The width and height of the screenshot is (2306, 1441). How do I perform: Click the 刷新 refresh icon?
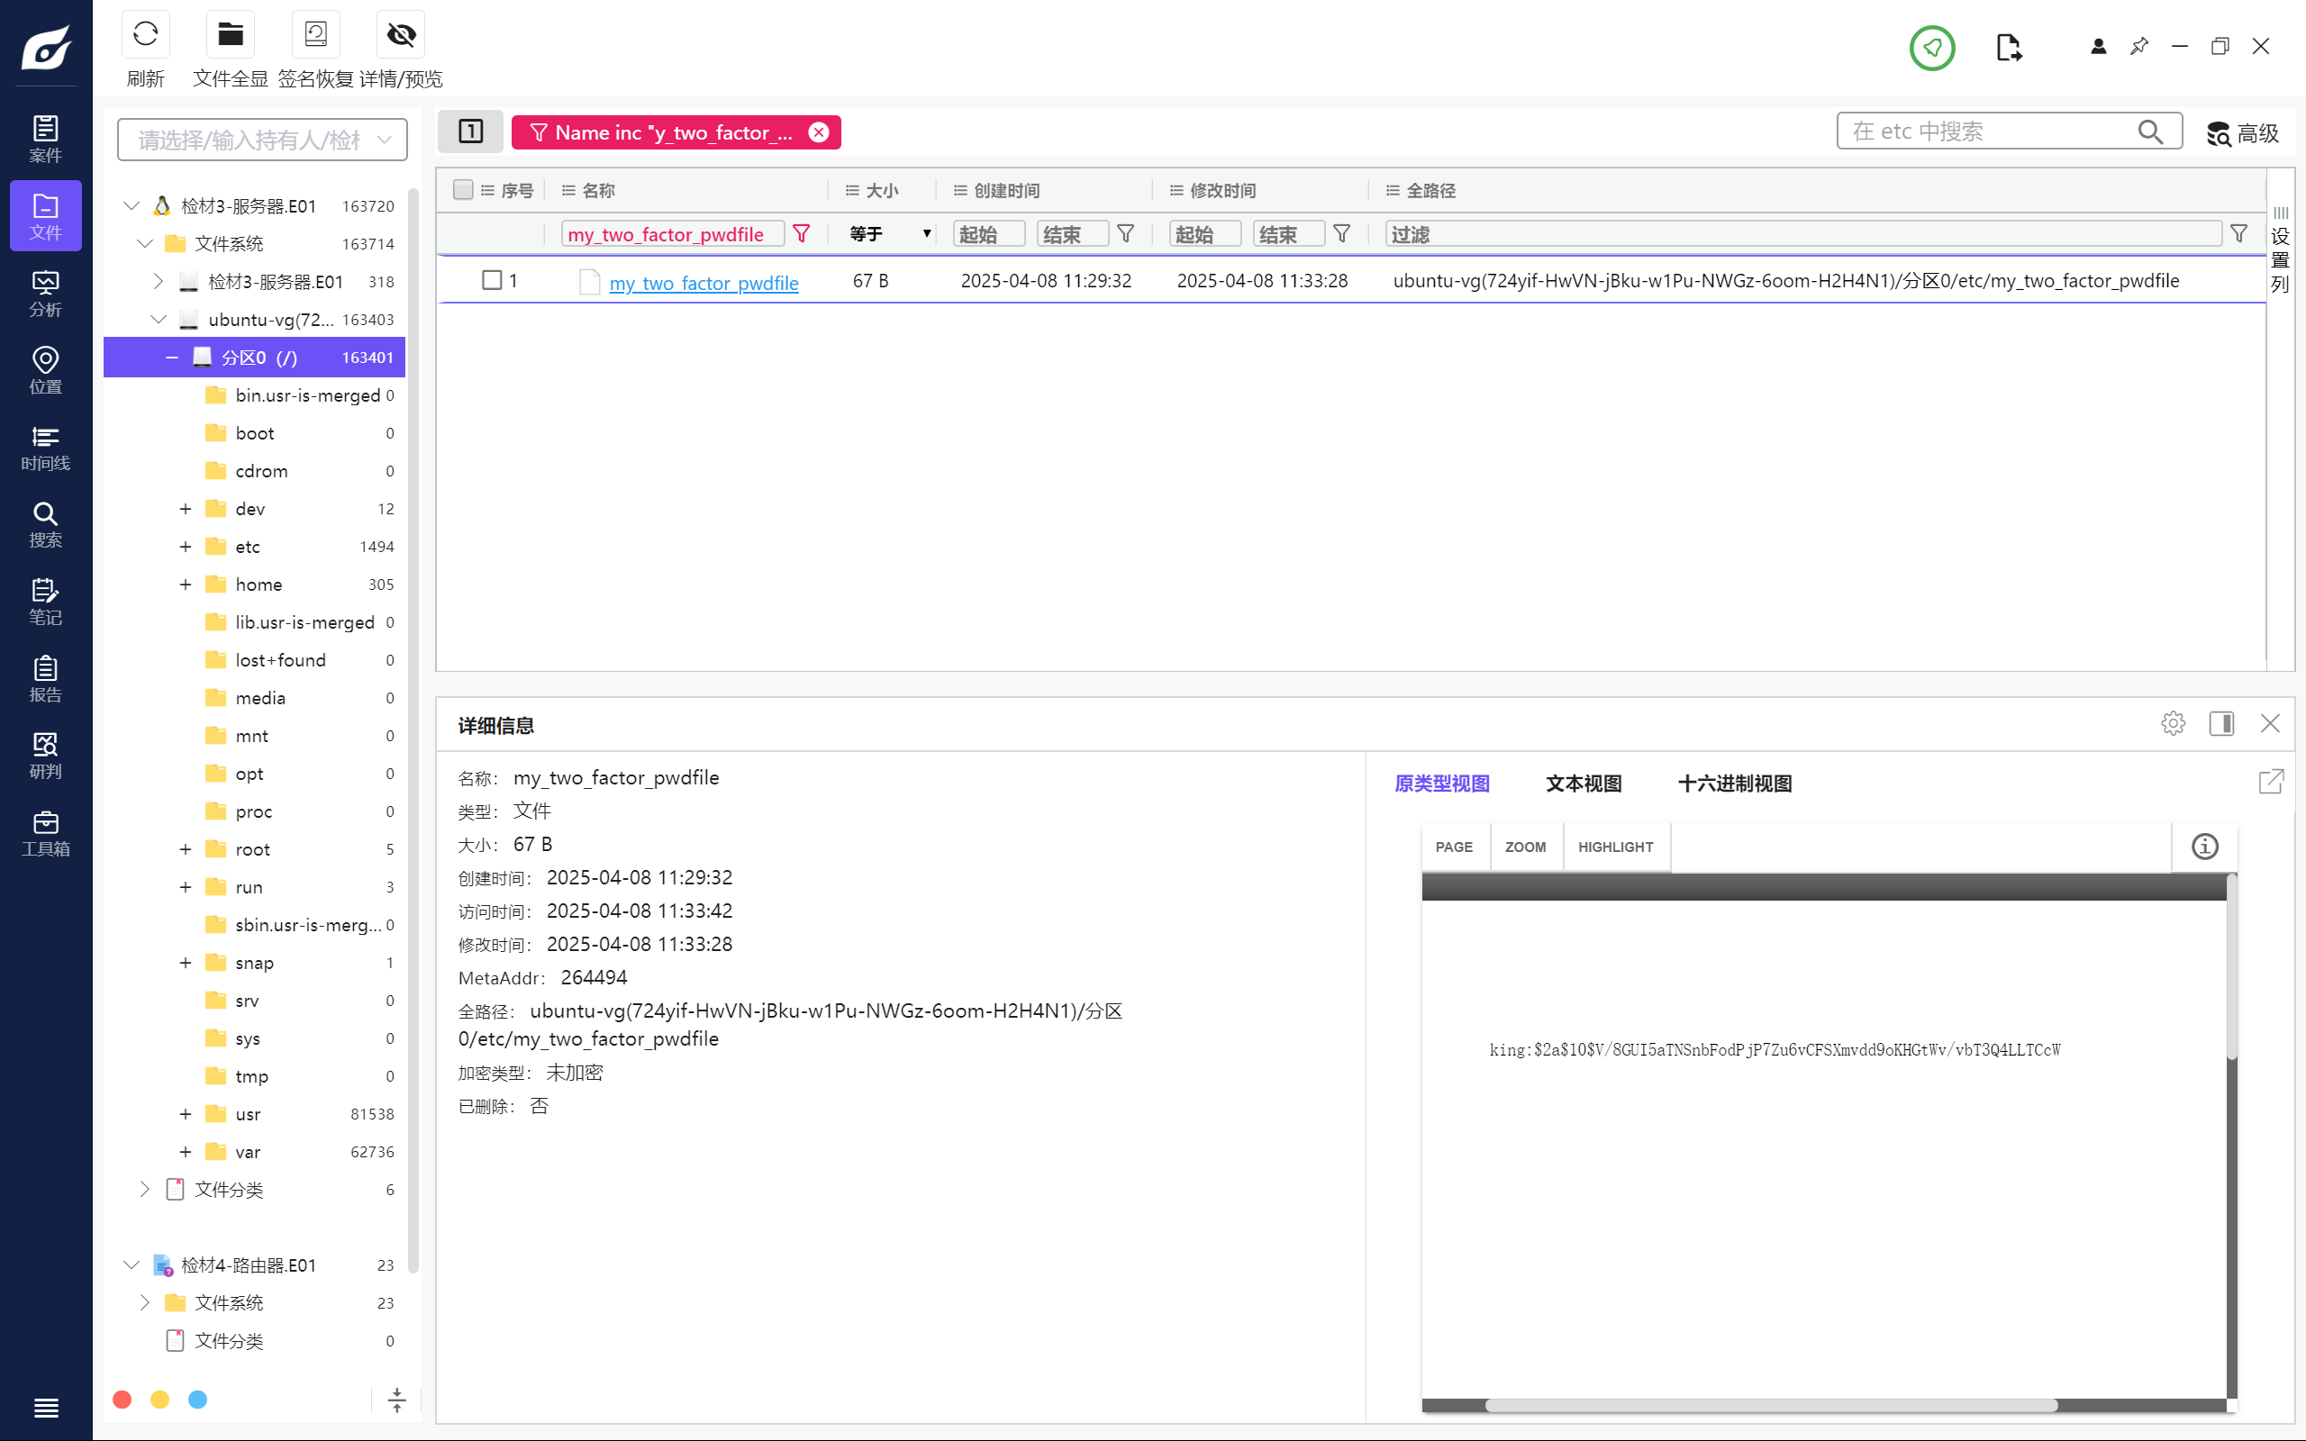click(x=146, y=35)
